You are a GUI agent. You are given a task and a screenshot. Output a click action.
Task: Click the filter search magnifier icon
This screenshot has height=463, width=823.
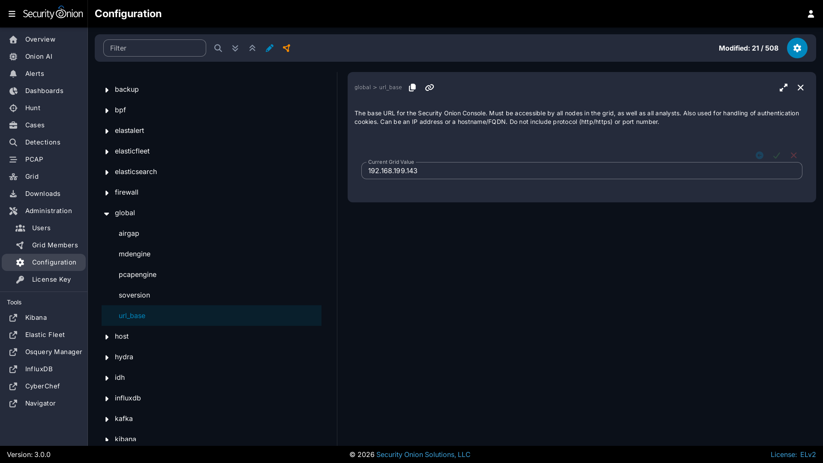(218, 48)
